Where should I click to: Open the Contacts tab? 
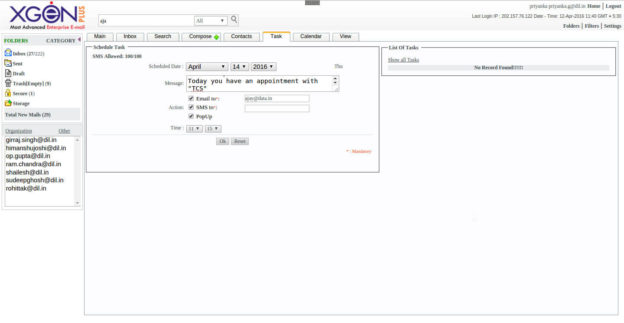point(241,37)
